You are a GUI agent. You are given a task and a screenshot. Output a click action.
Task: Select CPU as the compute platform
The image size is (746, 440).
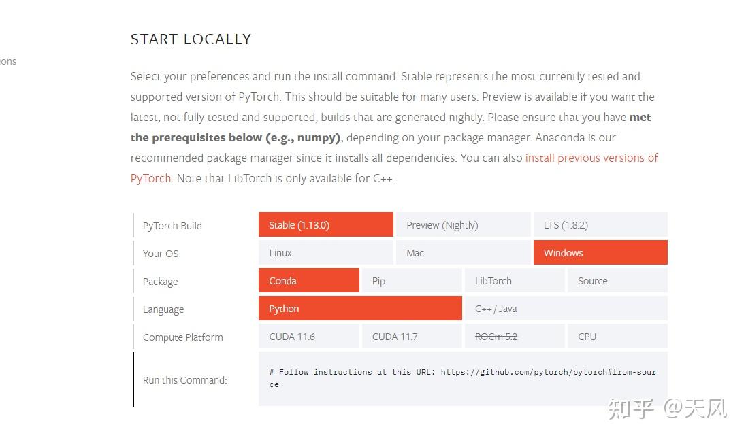617,337
